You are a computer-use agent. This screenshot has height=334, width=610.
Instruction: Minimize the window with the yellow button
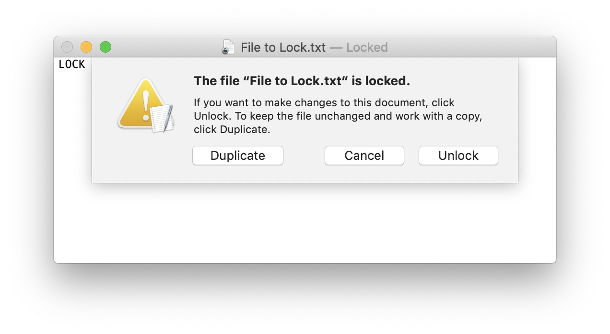tap(86, 47)
